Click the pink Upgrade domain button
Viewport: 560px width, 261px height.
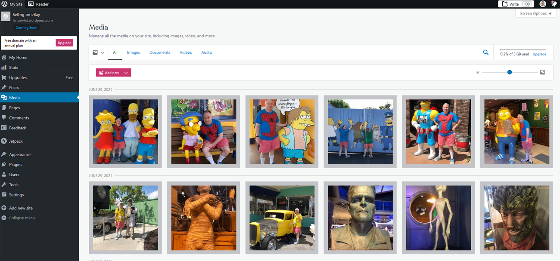[x=65, y=43]
